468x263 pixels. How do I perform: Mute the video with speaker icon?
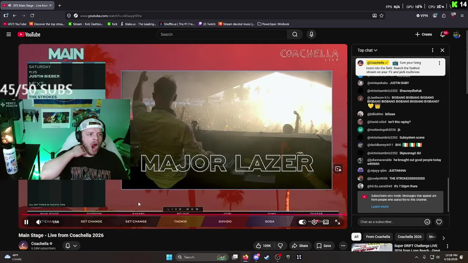tap(38, 222)
